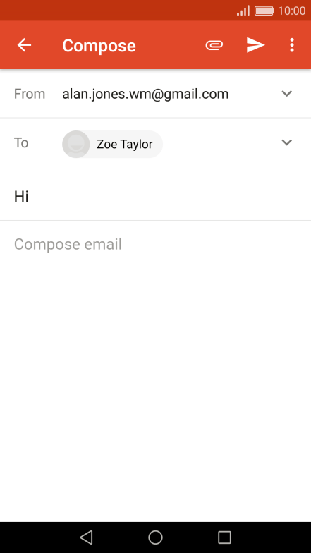
Task: Open recent apps with the square button
Action: click(x=224, y=537)
